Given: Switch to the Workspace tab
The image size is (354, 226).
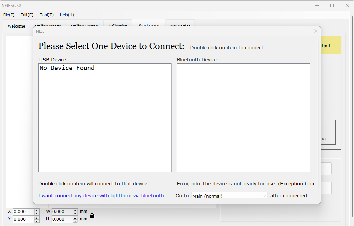Looking at the screenshot, I should (149, 23).
